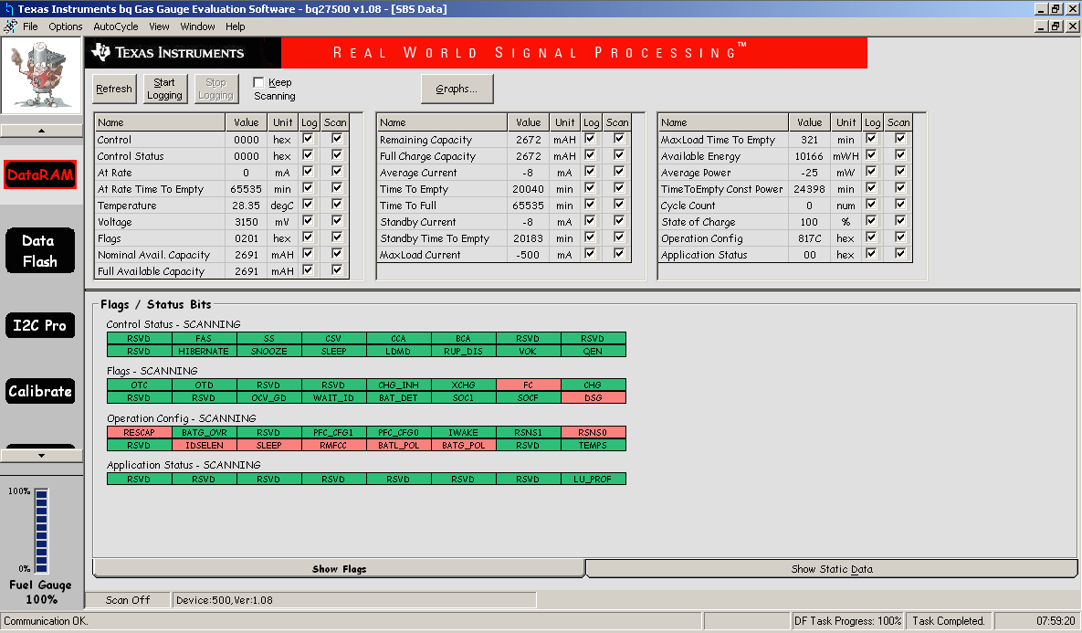Toggle Log checkbox for Cycle Count
The image size is (1082, 633).
point(871,205)
